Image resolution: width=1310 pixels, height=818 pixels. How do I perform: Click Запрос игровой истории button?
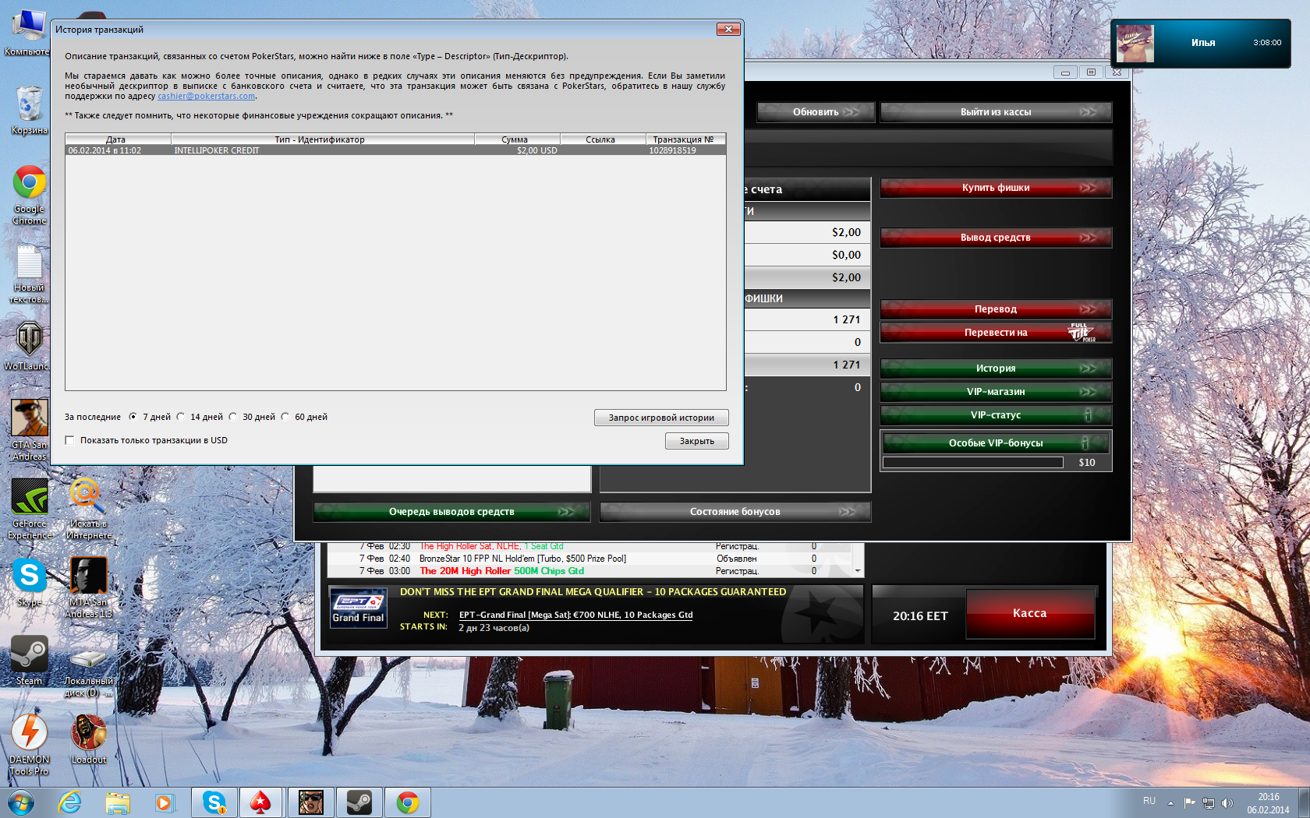[x=661, y=418]
